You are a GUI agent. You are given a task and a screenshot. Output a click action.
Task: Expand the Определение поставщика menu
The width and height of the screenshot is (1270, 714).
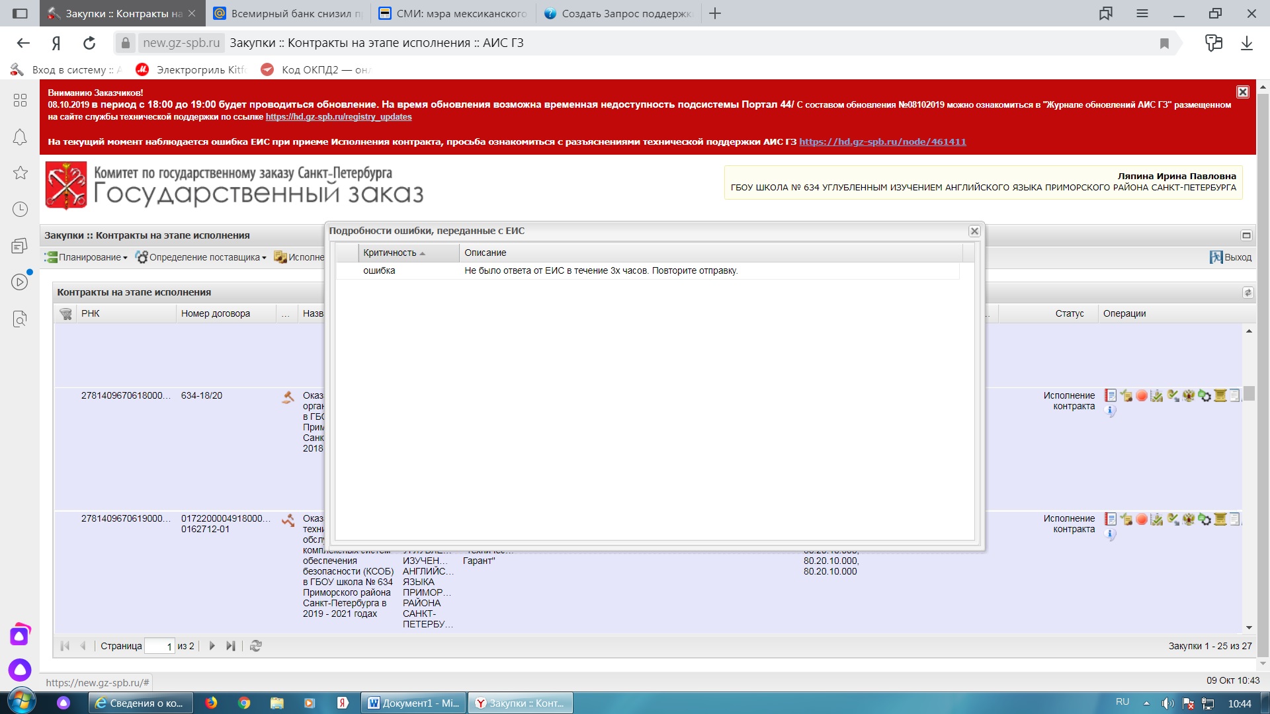(201, 257)
